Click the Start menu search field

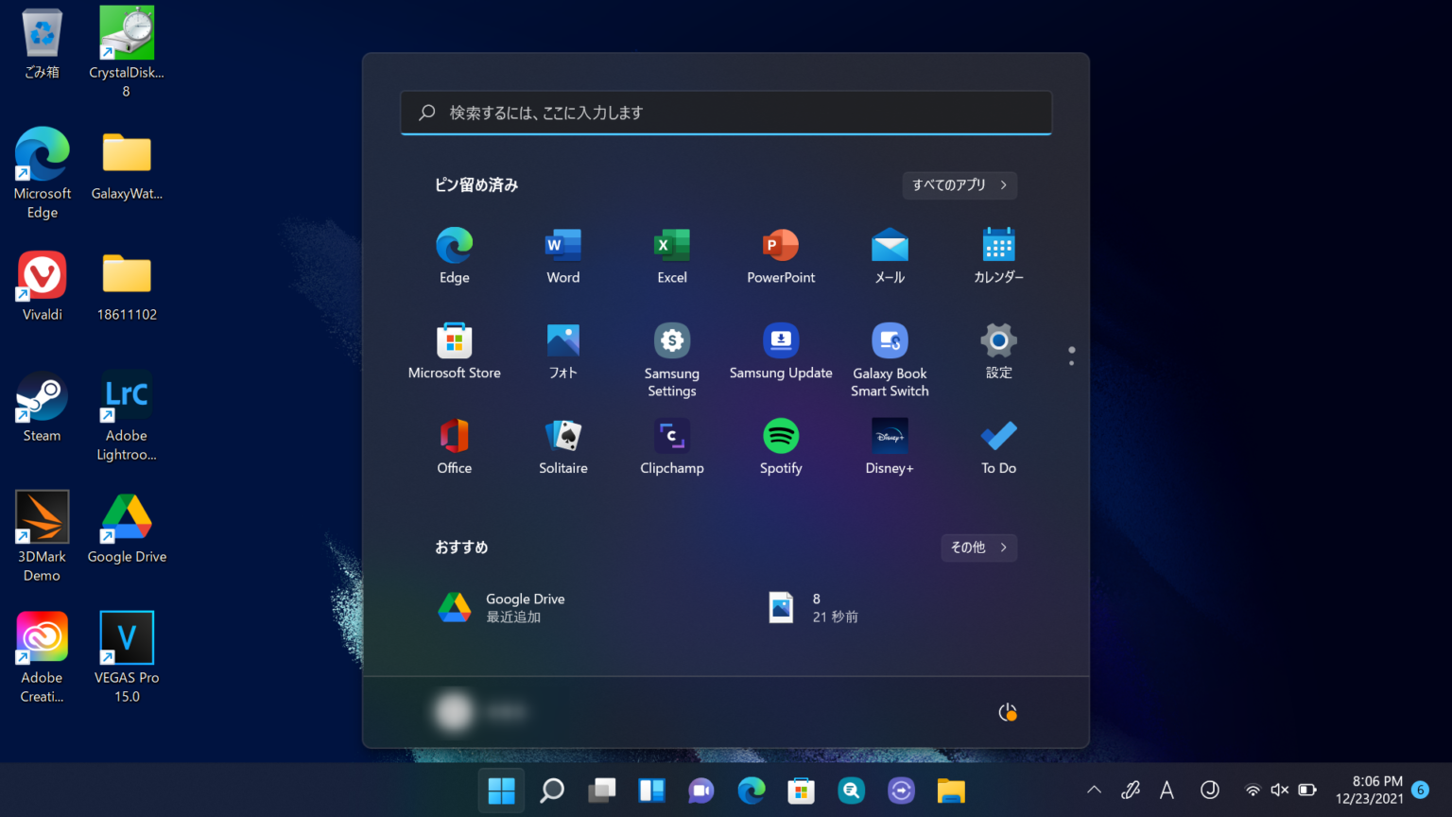(x=725, y=113)
